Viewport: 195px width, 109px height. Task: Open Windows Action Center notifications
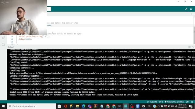pos(190,106)
